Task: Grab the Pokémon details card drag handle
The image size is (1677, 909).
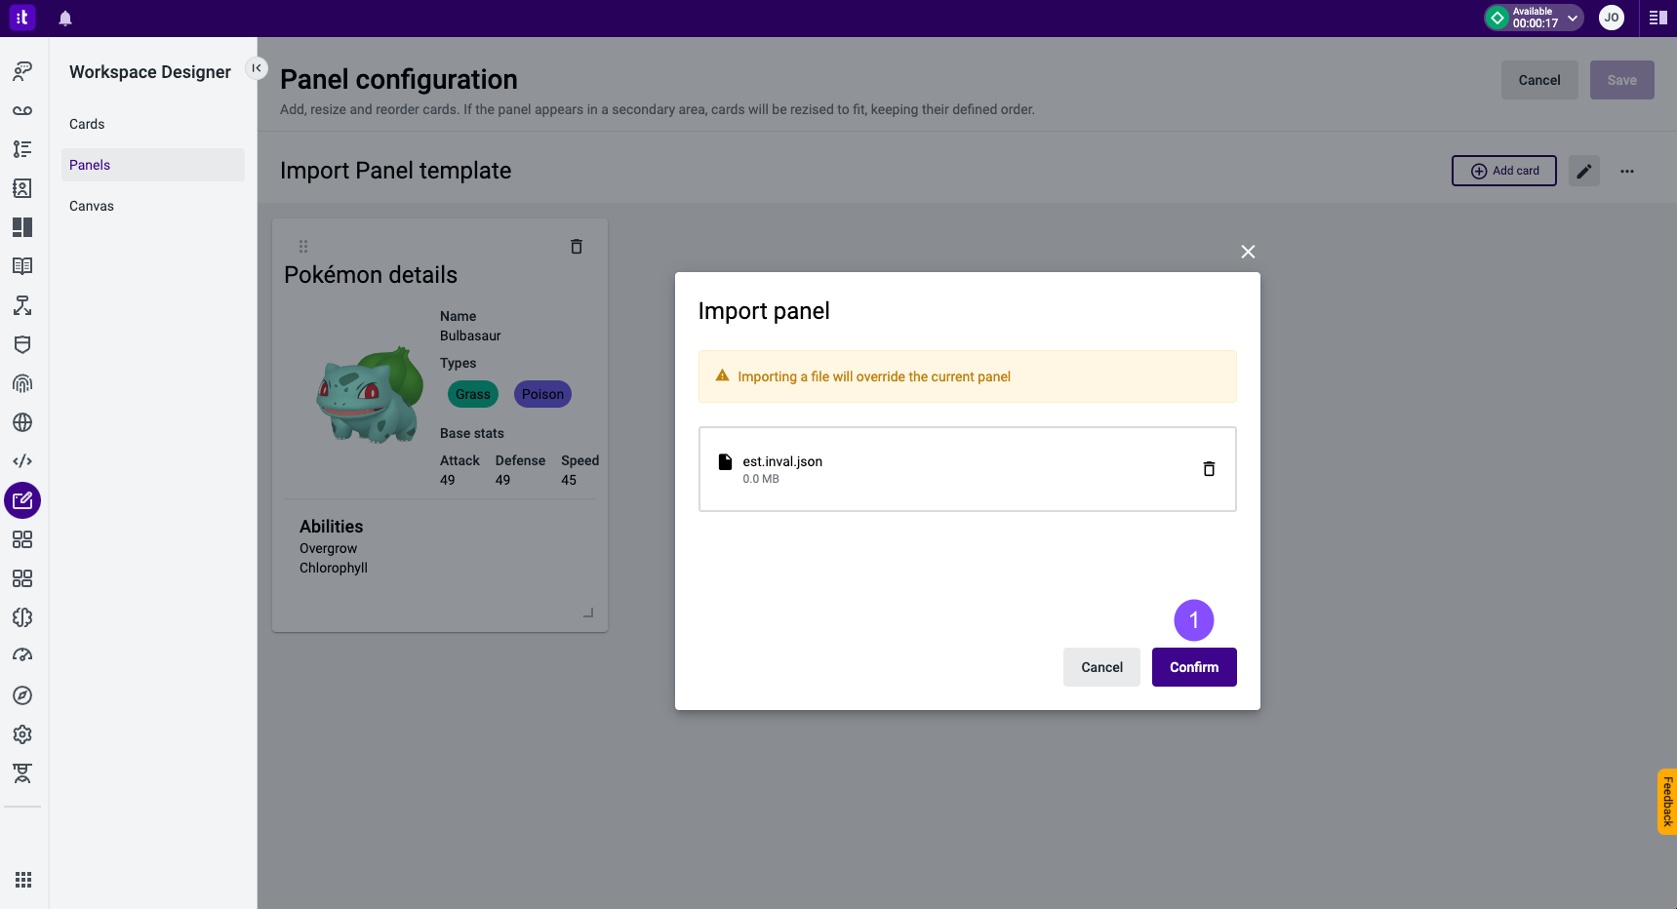Action: (x=303, y=247)
